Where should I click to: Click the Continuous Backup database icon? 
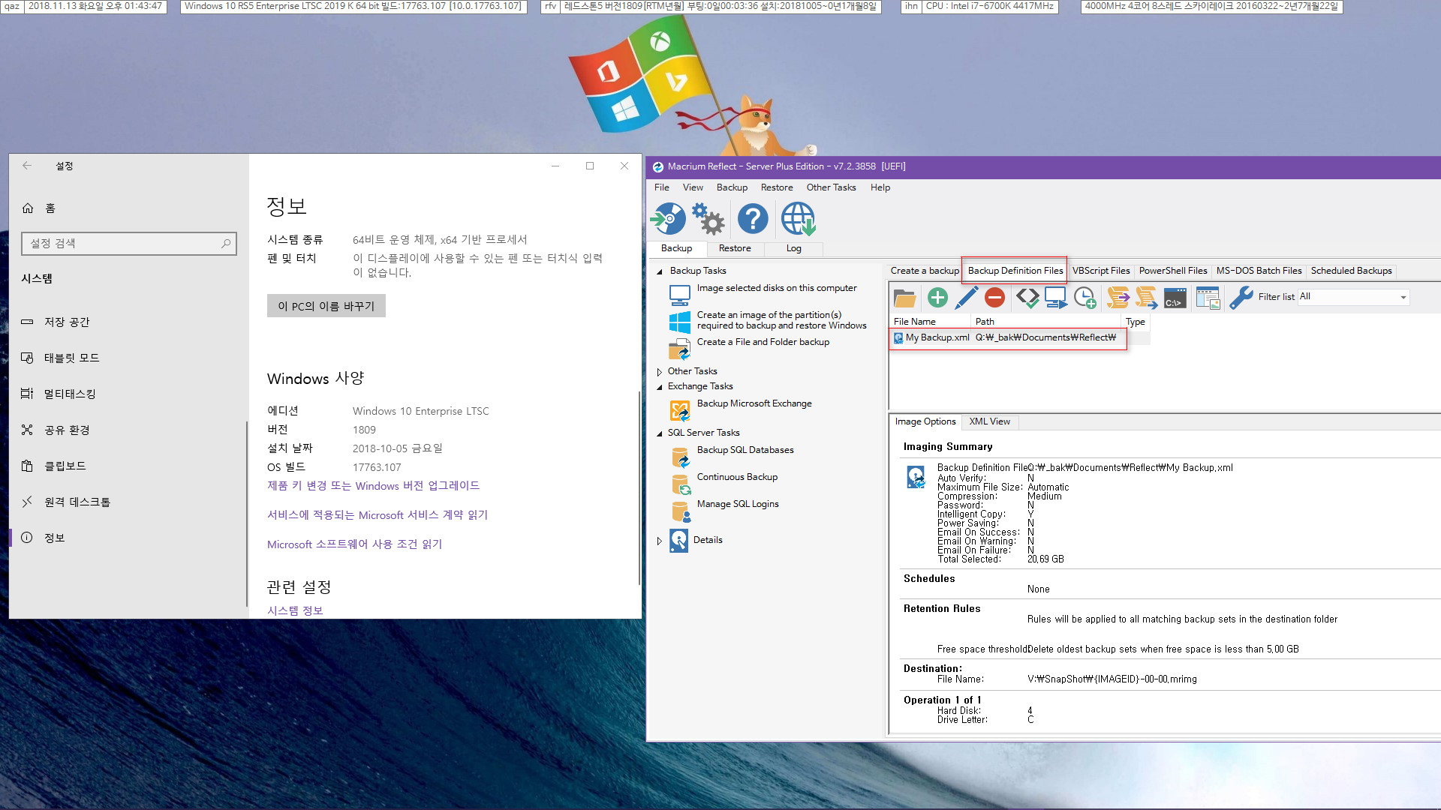(x=680, y=484)
